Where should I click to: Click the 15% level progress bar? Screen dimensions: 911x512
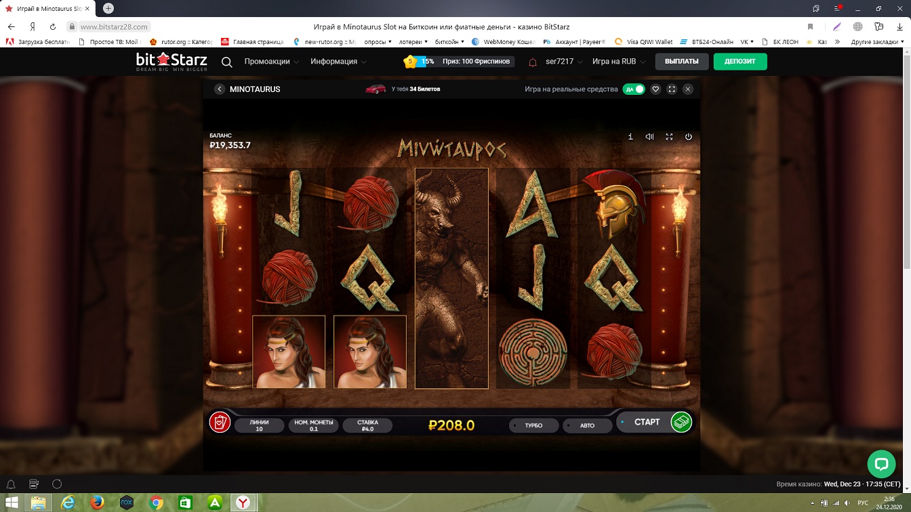pos(426,62)
